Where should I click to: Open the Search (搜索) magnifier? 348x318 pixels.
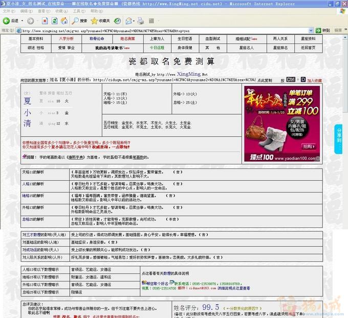(75, 21)
